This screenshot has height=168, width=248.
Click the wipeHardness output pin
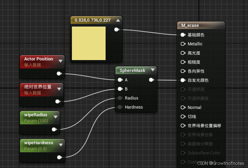(60, 157)
